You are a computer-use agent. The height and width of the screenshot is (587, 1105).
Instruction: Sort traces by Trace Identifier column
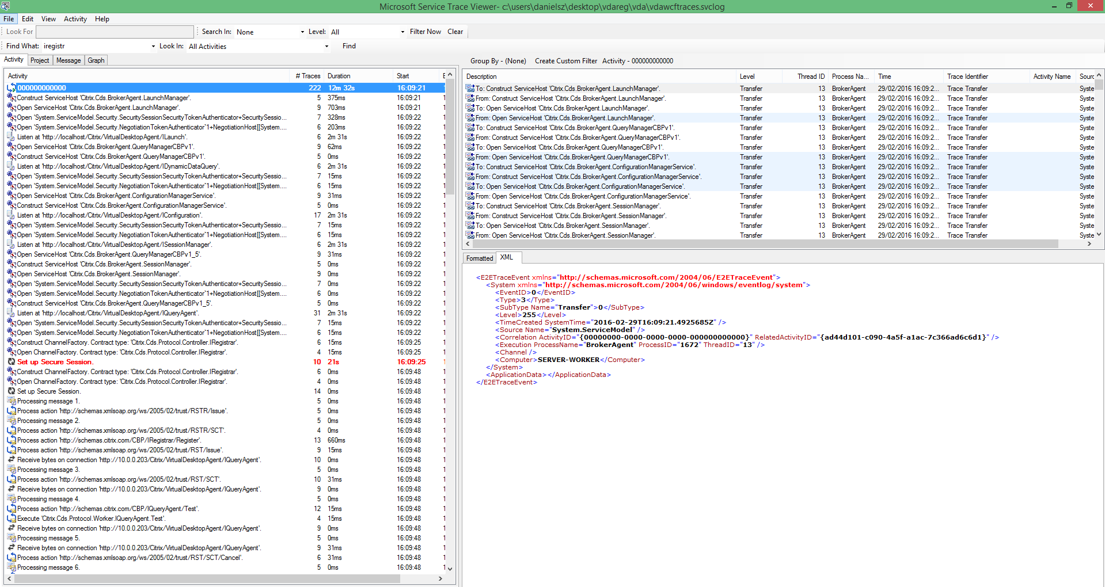point(986,77)
